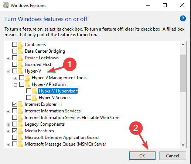Select the Data Center Bridging label
This screenshot has height=164, width=191.
point(45,51)
